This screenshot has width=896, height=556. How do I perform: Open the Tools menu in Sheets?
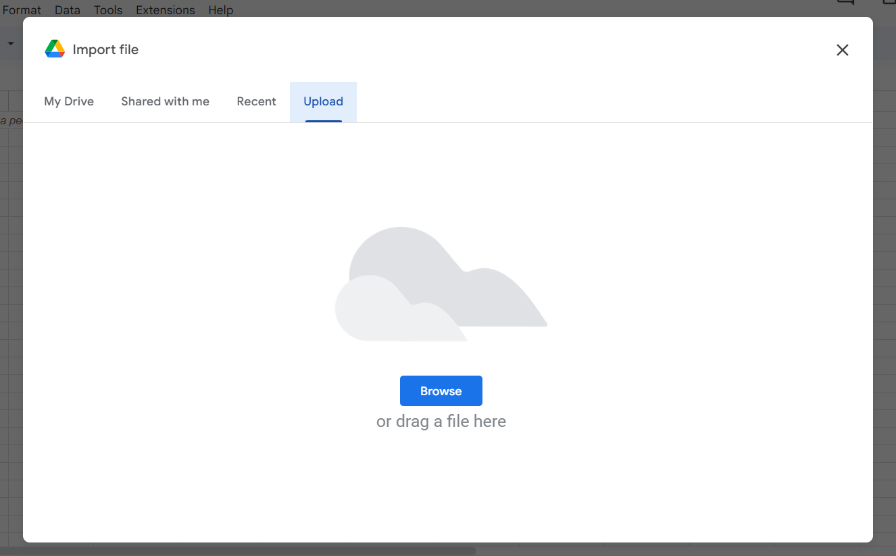(x=108, y=10)
